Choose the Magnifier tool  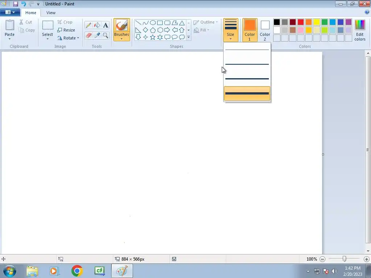(105, 35)
